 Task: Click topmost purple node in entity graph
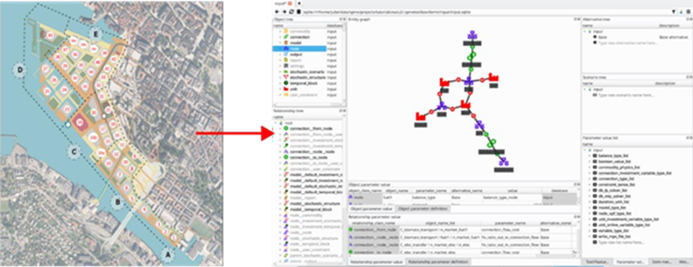tap(473, 34)
